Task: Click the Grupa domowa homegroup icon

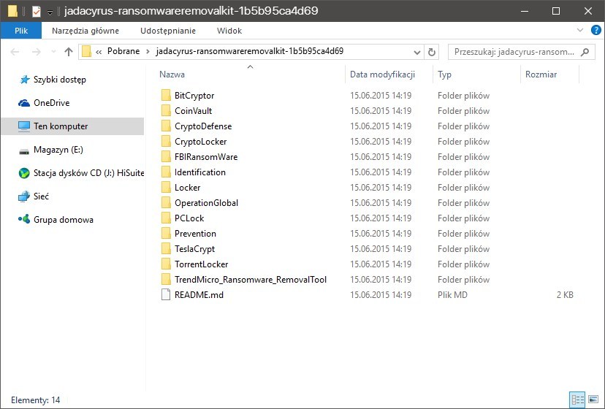Action: tap(24, 219)
